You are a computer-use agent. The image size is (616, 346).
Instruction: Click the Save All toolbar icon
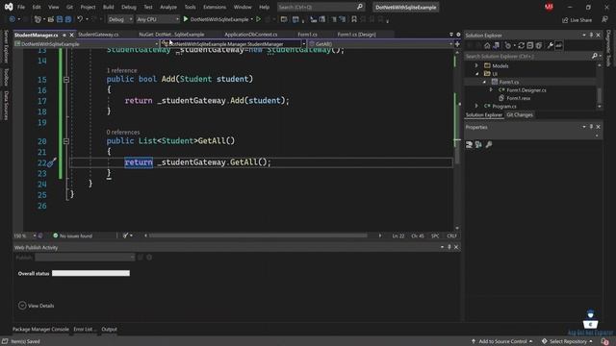68,19
